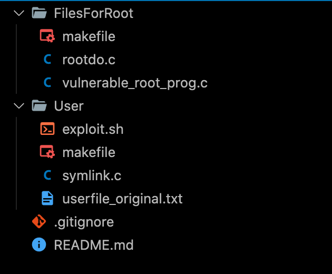
Task: Click the FilesForRoot open-folder icon
Action: [x=38, y=13]
